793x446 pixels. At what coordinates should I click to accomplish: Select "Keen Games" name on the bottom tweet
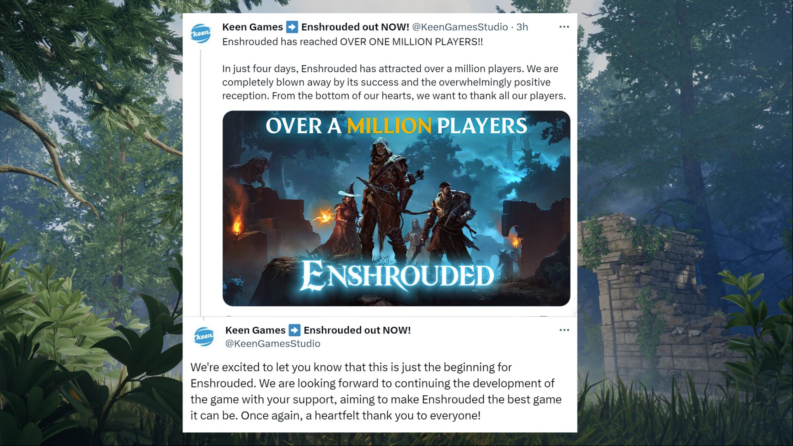point(255,330)
